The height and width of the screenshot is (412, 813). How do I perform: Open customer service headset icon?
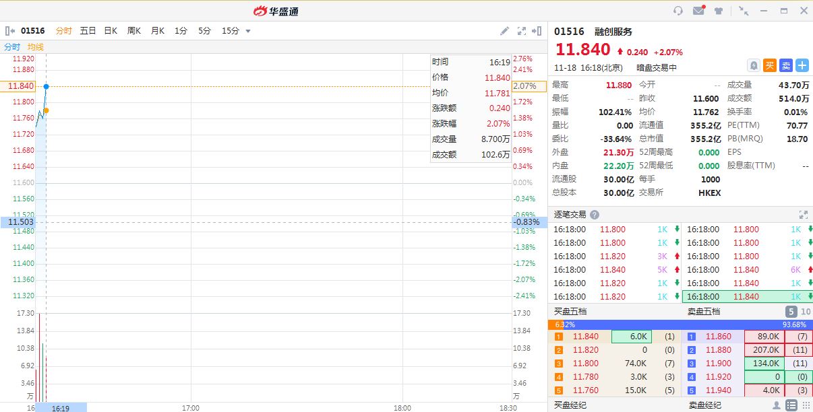[x=678, y=11]
